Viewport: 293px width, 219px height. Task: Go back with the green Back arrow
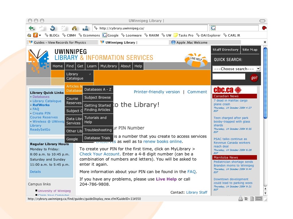32,28
